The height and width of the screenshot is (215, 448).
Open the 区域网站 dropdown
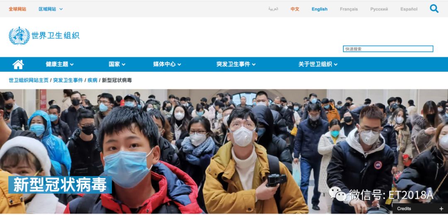tap(51, 9)
